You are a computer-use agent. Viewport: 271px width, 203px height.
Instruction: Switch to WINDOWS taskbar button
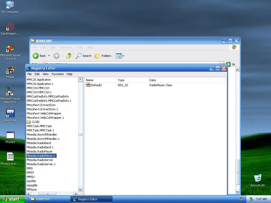(49, 199)
